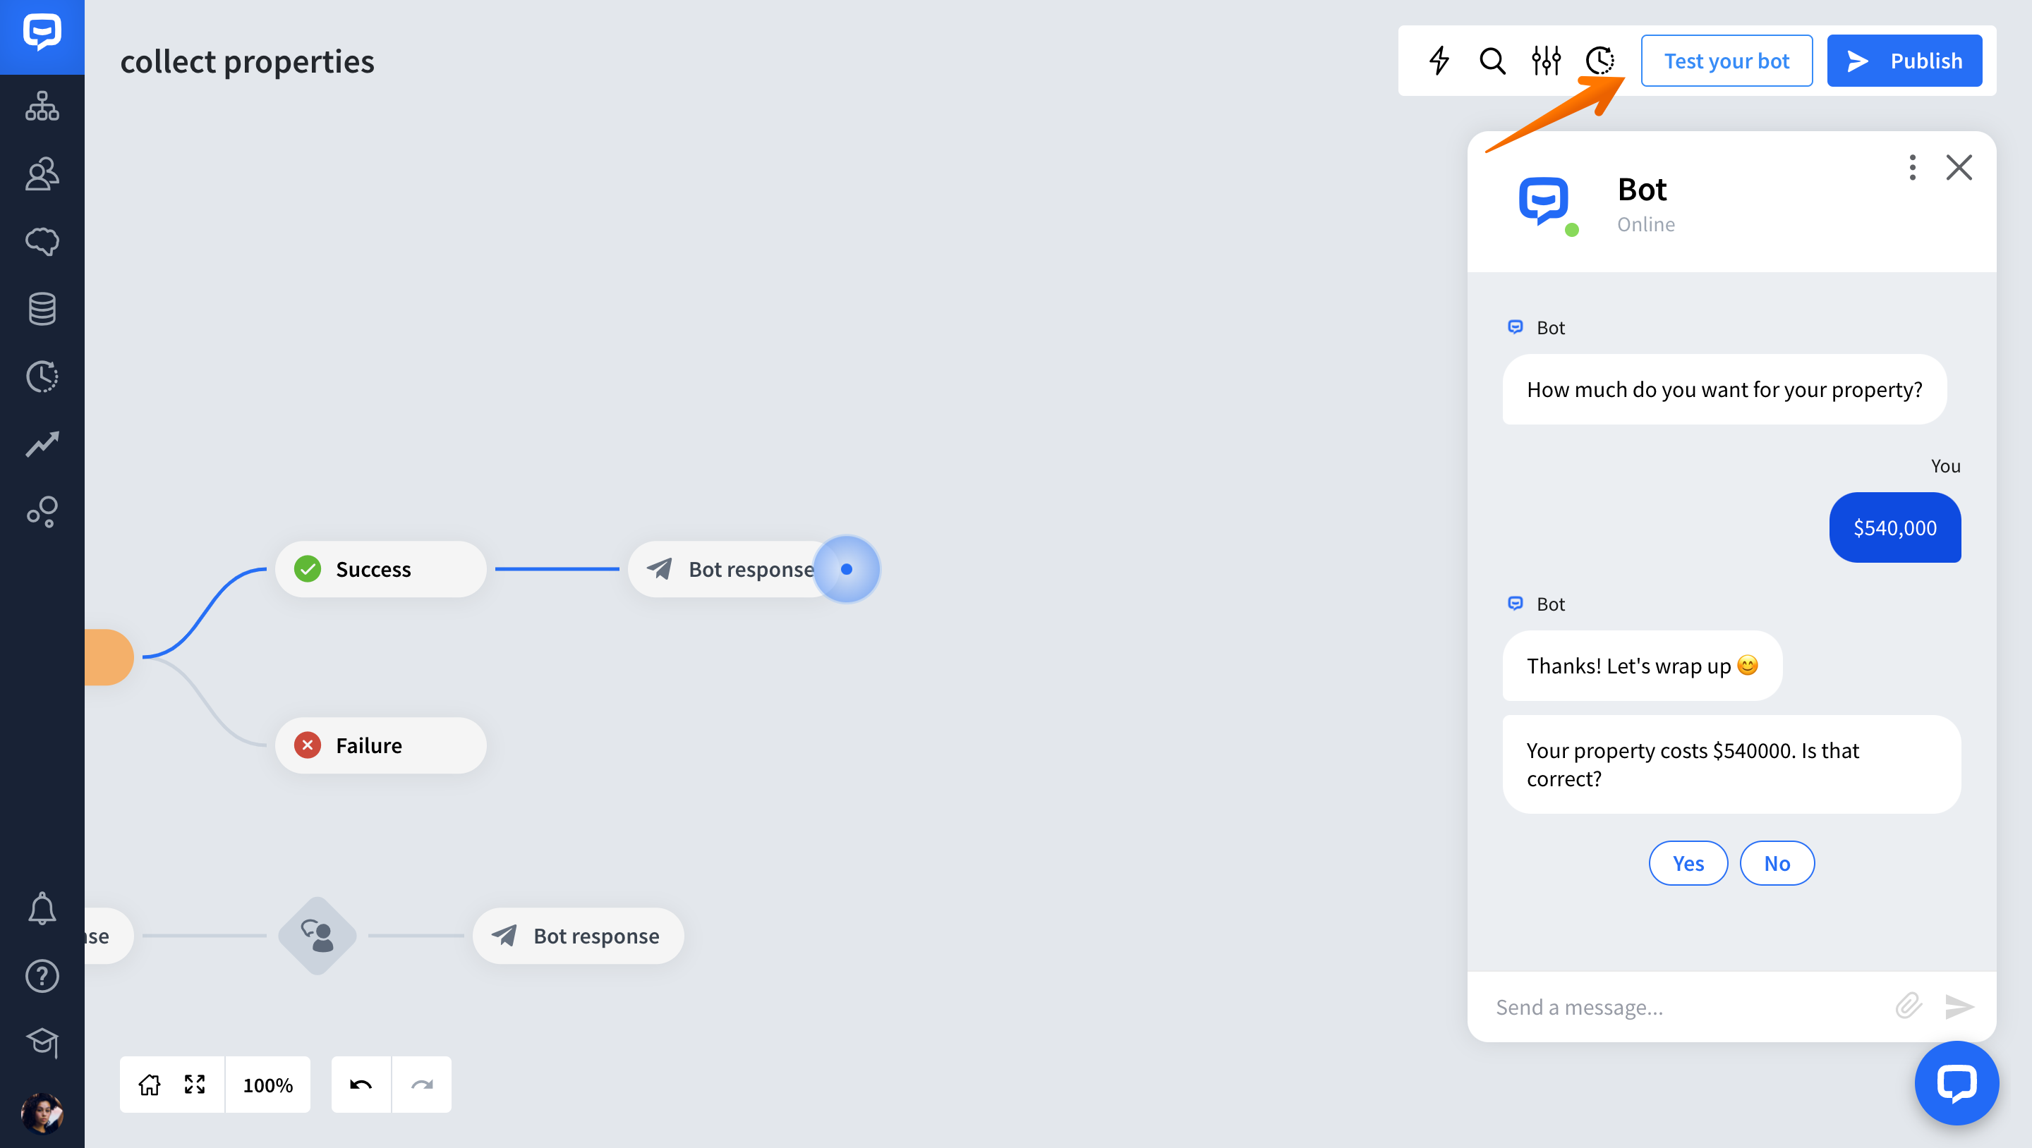The width and height of the screenshot is (2032, 1148).
Task: Open the chat preview three-dot menu
Action: tap(1913, 167)
